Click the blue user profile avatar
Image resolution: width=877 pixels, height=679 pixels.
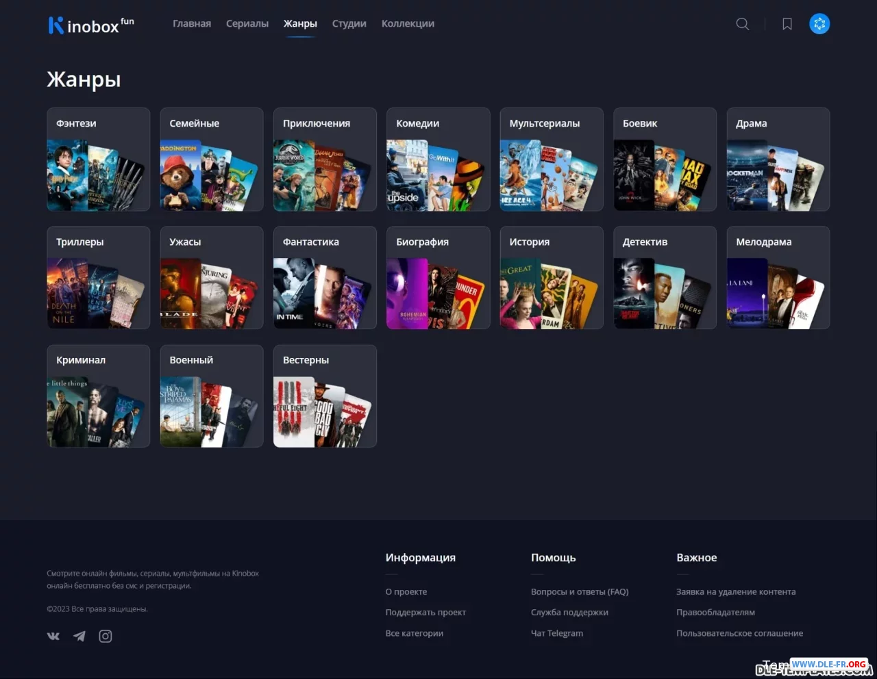pyautogui.click(x=819, y=24)
